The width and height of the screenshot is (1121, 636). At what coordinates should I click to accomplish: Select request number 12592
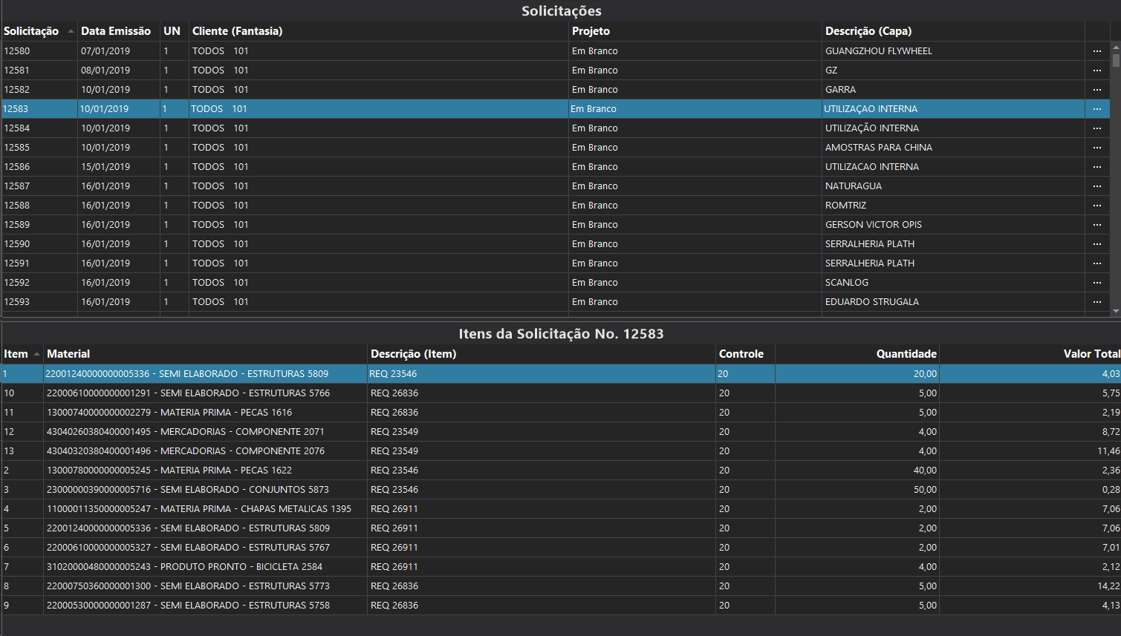tap(17, 283)
